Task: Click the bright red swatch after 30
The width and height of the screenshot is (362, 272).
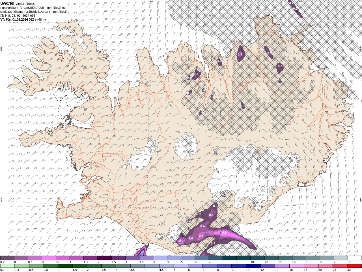Action: click(354, 266)
